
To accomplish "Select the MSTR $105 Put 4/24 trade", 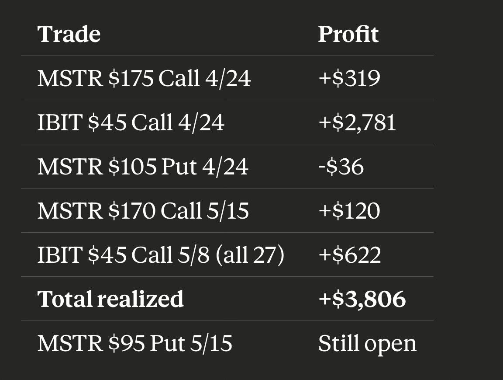I will point(143,167).
